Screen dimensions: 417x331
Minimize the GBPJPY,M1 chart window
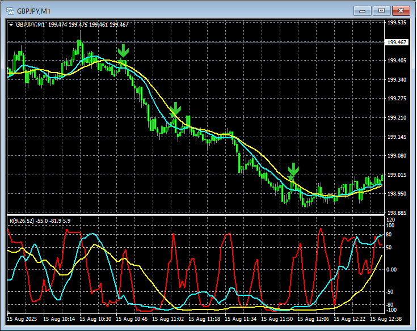pyautogui.click(x=362, y=11)
